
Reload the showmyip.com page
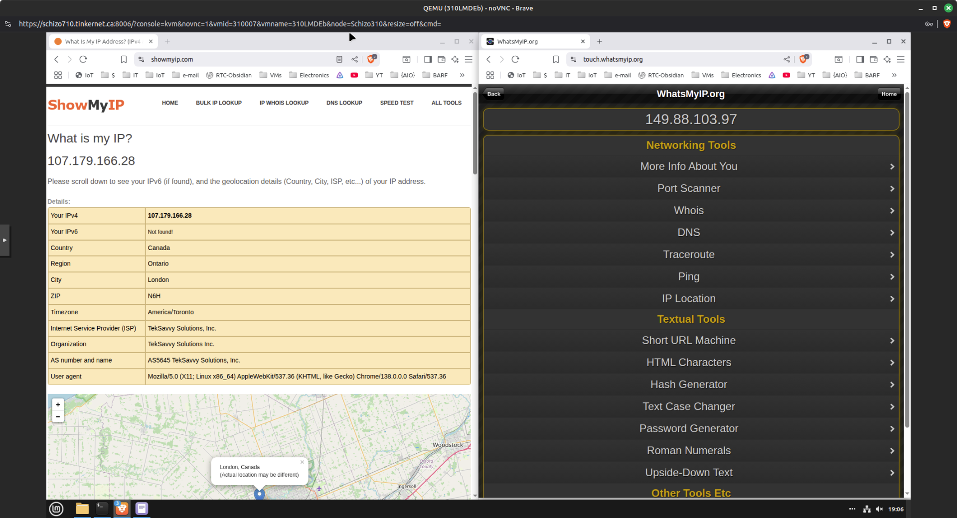83,59
